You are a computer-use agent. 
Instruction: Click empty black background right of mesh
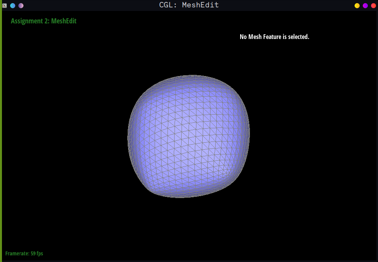(x=312, y=136)
